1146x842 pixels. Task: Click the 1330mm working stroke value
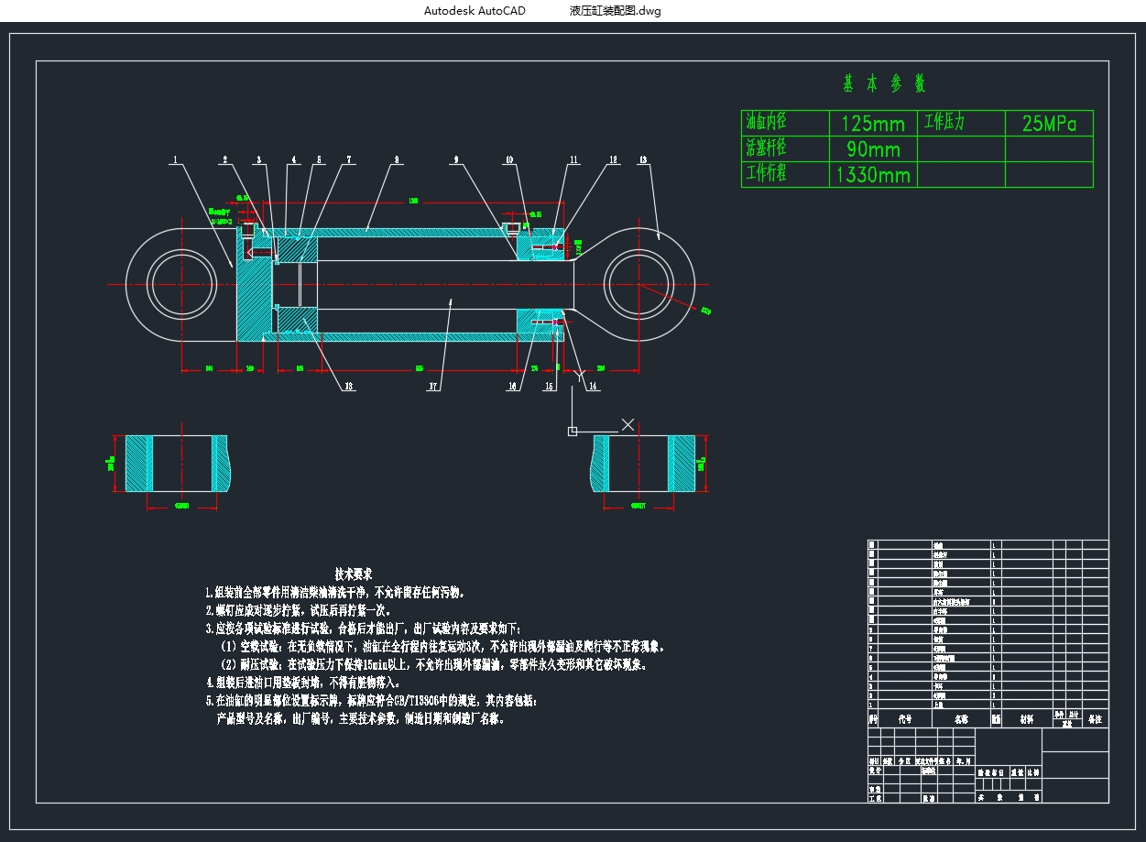(x=872, y=175)
